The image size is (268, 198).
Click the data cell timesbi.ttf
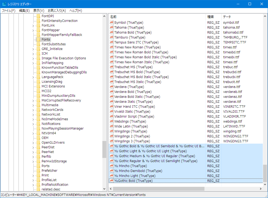pyautogui.click(x=231, y=57)
